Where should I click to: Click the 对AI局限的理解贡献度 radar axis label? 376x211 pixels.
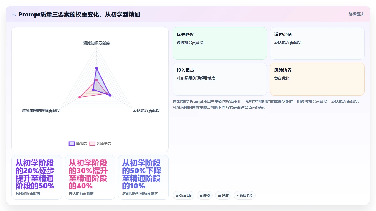tap(41, 110)
